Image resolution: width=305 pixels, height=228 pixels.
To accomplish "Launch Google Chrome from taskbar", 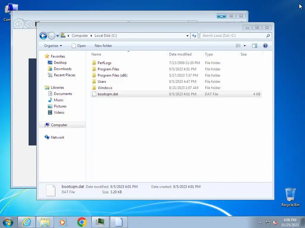I will pyautogui.click(x=82, y=222).
